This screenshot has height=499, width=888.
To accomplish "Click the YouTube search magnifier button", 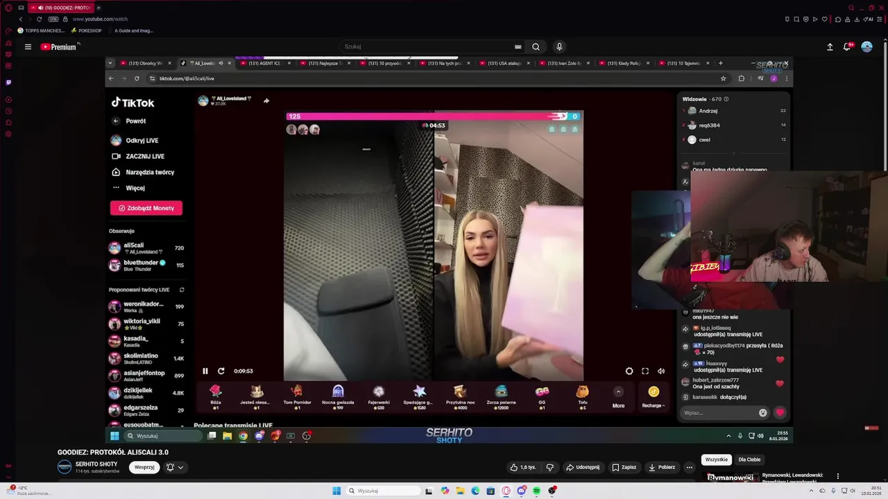I will [536, 46].
